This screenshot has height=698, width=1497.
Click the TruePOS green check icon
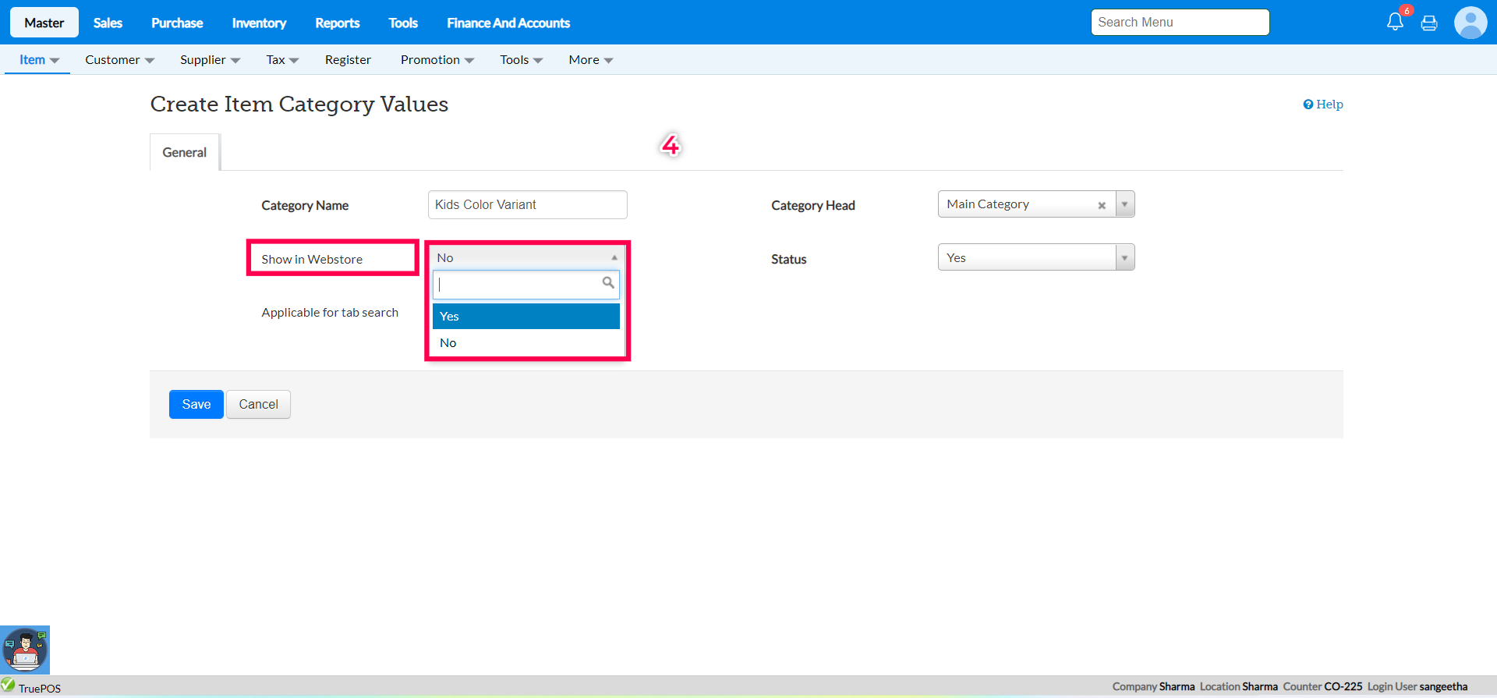coord(8,686)
